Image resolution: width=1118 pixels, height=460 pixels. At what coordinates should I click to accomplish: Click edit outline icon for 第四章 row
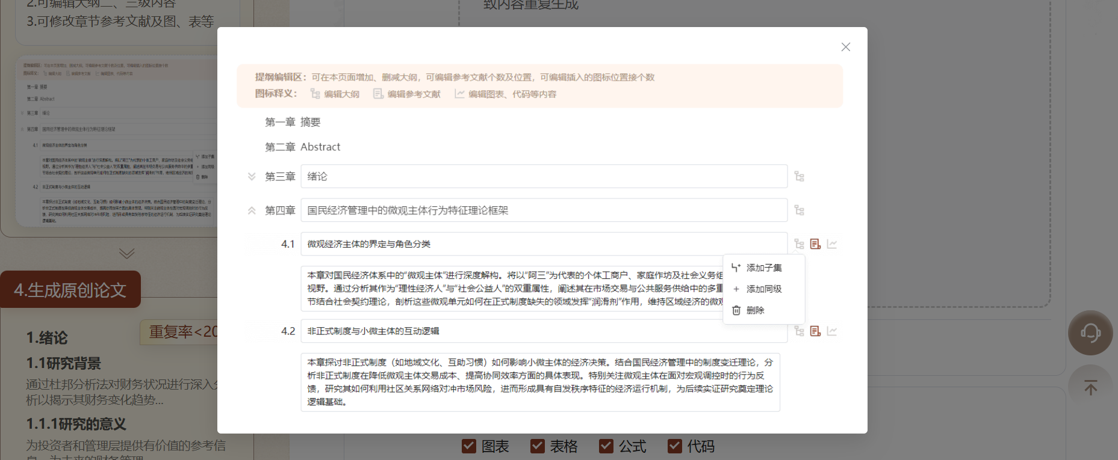click(799, 210)
